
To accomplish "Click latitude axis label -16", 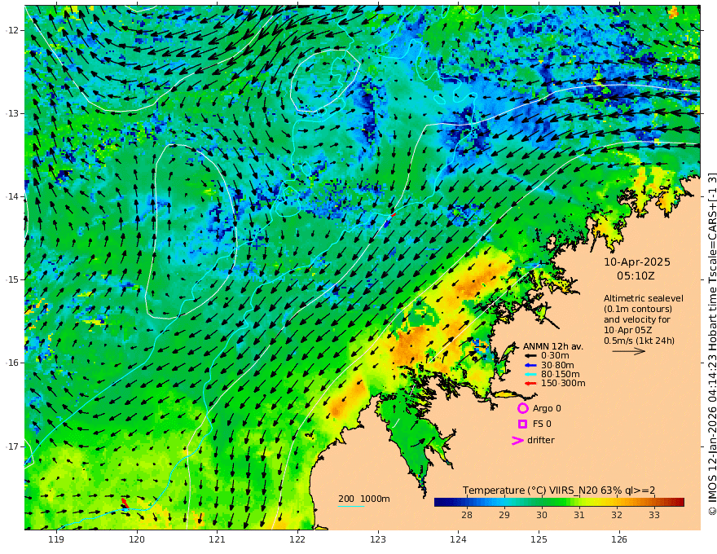I will (x=12, y=363).
